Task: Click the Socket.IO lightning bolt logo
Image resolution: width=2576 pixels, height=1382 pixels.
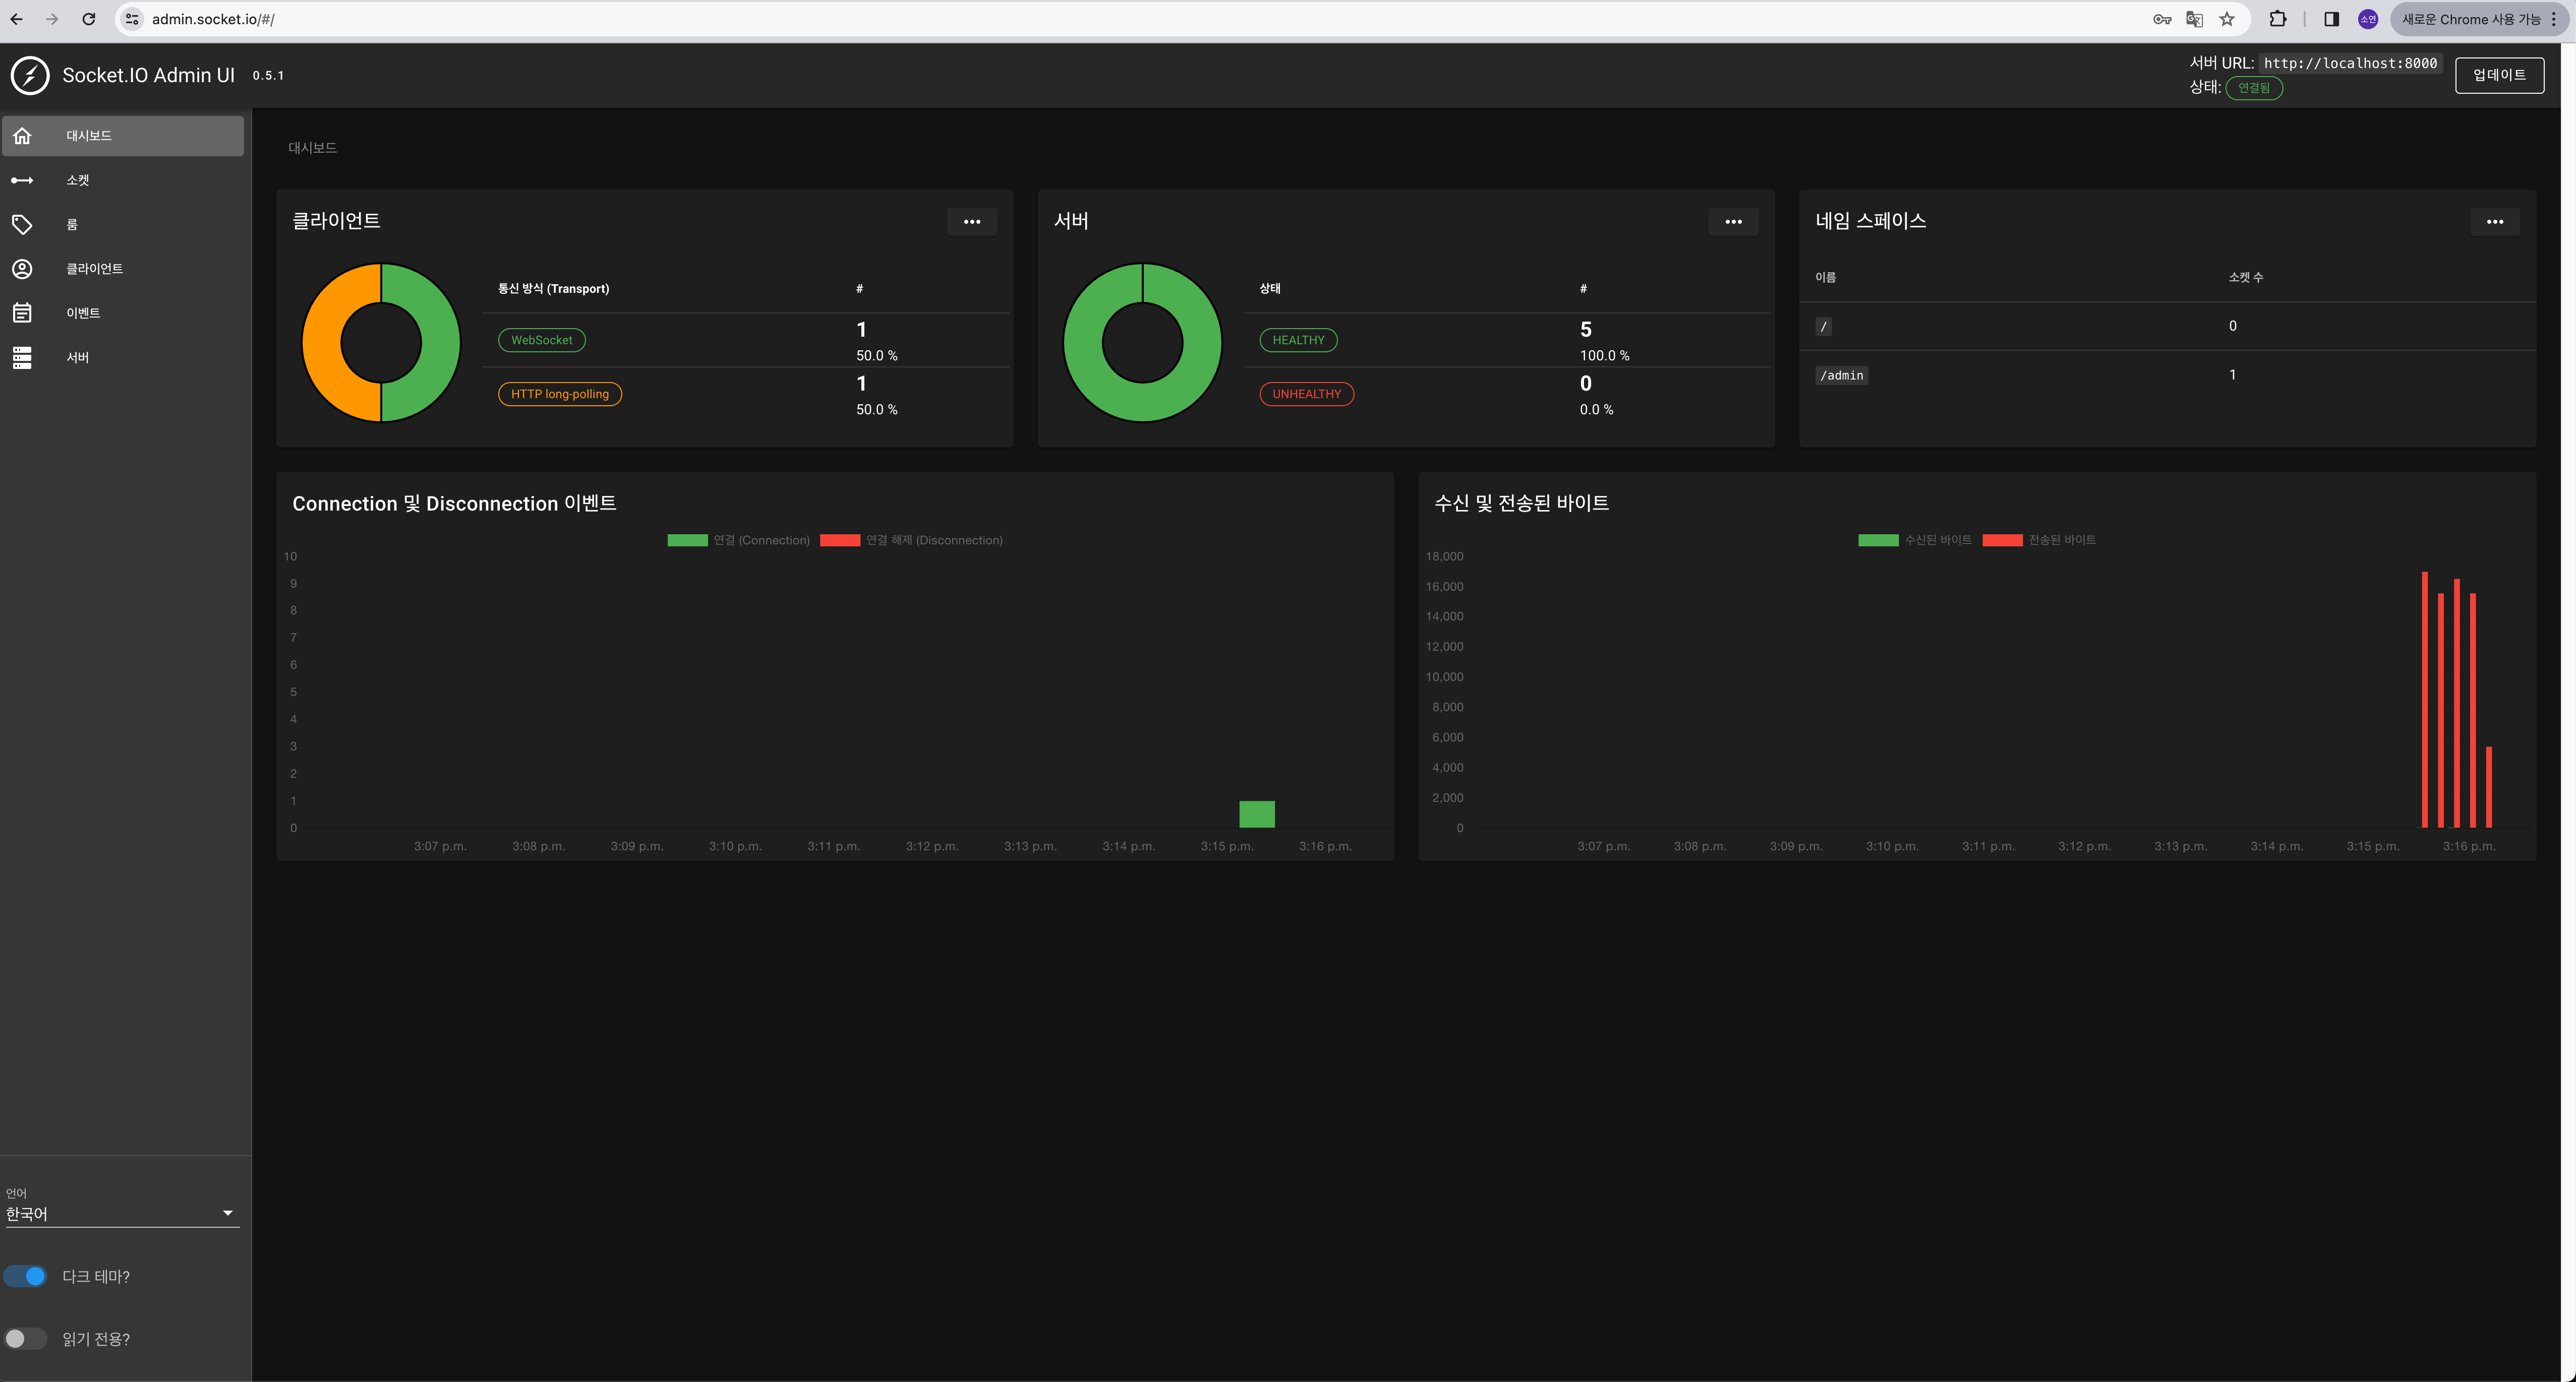Action: coord(30,75)
